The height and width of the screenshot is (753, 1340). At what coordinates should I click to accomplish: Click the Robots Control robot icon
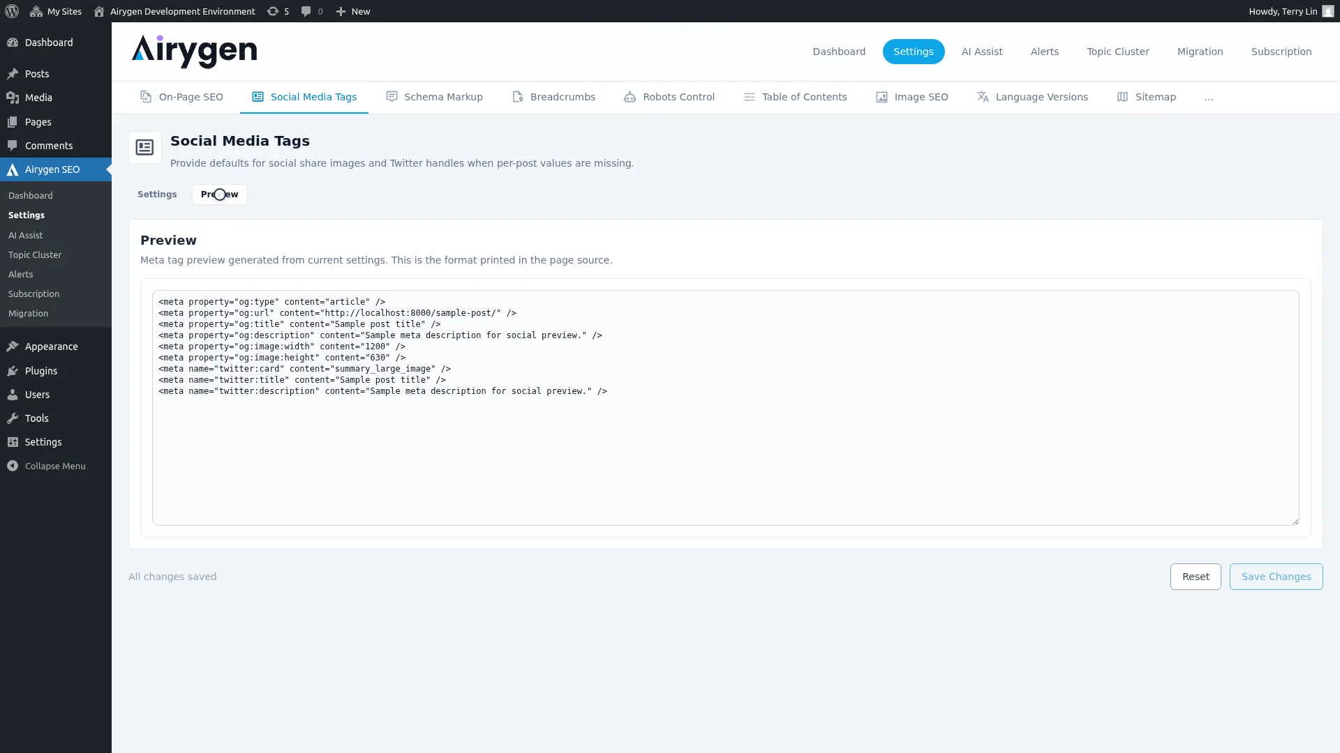pos(630,97)
